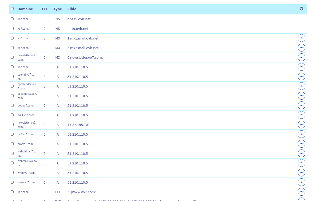Open actions menu for "1|www.vo7.com" TXT record
The image size is (313, 201).
[301, 192]
